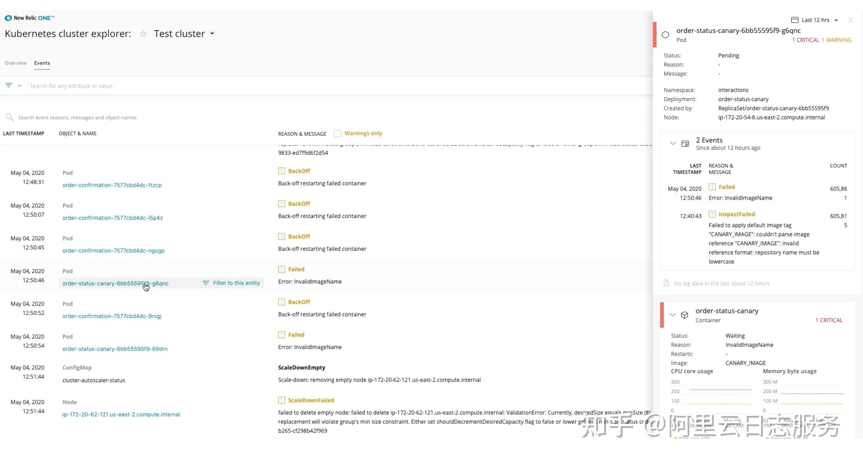The width and height of the screenshot is (863, 461).
Task: Click the star to favorite Test cluster
Action: point(143,33)
